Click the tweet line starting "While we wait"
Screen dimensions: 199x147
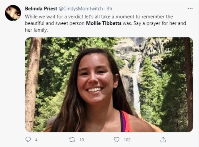coord(99,17)
